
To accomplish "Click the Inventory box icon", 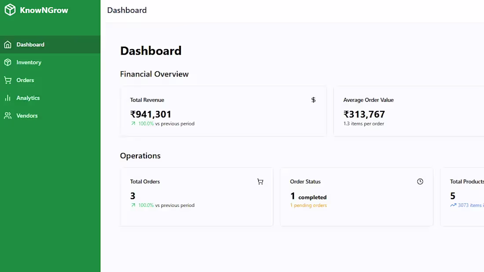I will point(7,62).
